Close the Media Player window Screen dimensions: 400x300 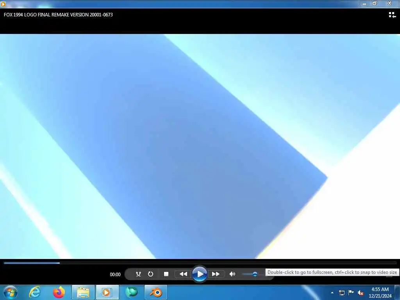coord(389,3)
